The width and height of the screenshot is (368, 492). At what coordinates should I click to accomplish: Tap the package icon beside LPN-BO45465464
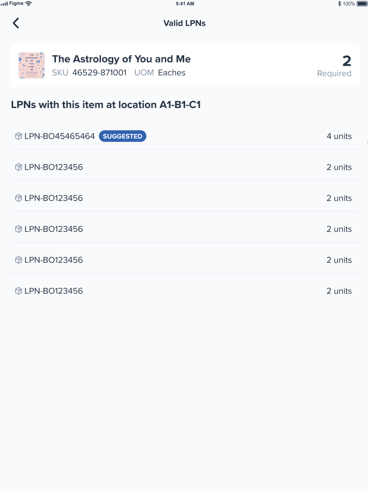click(18, 136)
